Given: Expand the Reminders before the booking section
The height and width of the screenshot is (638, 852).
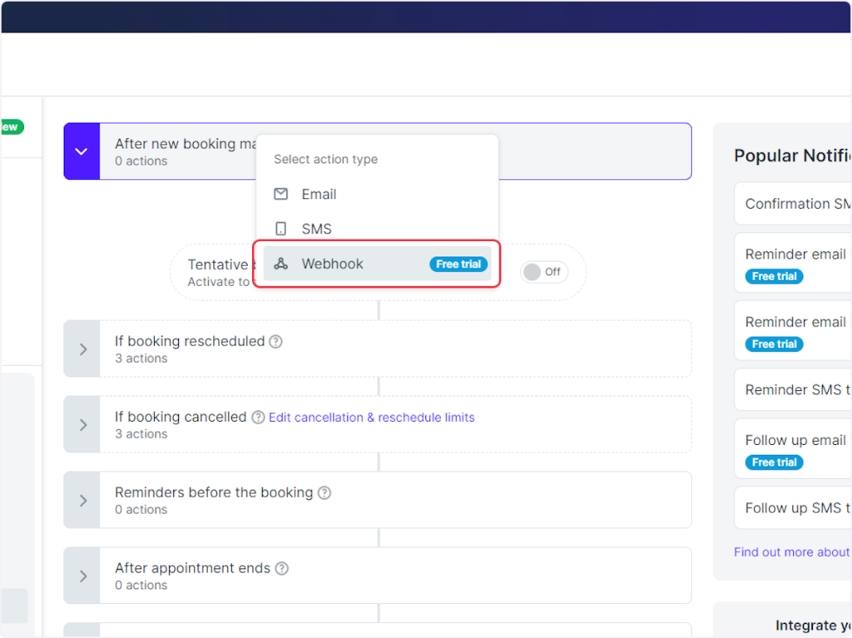Looking at the screenshot, I should (82, 501).
